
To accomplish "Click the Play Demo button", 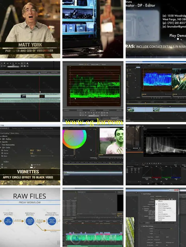I will pyautogui.click(x=178, y=36).
